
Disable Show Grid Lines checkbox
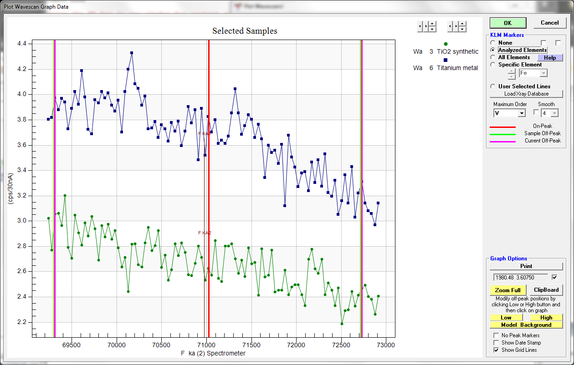point(496,350)
